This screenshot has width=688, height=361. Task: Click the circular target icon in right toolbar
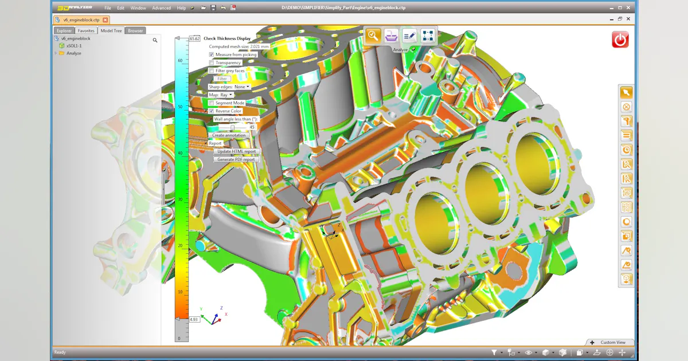pyautogui.click(x=626, y=150)
